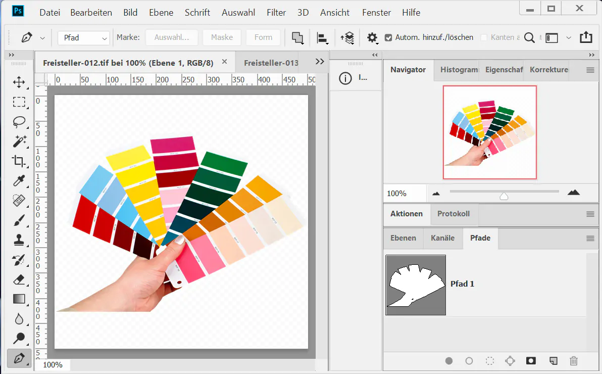The width and height of the screenshot is (602, 374).
Task: Open the Filter menu
Action: (276, 13)
